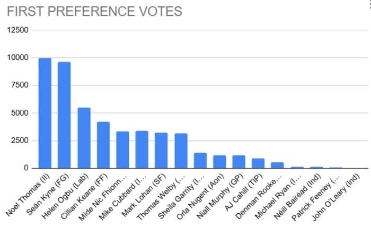Select the Seán Kyne (FG) bar

coord(64,115)
